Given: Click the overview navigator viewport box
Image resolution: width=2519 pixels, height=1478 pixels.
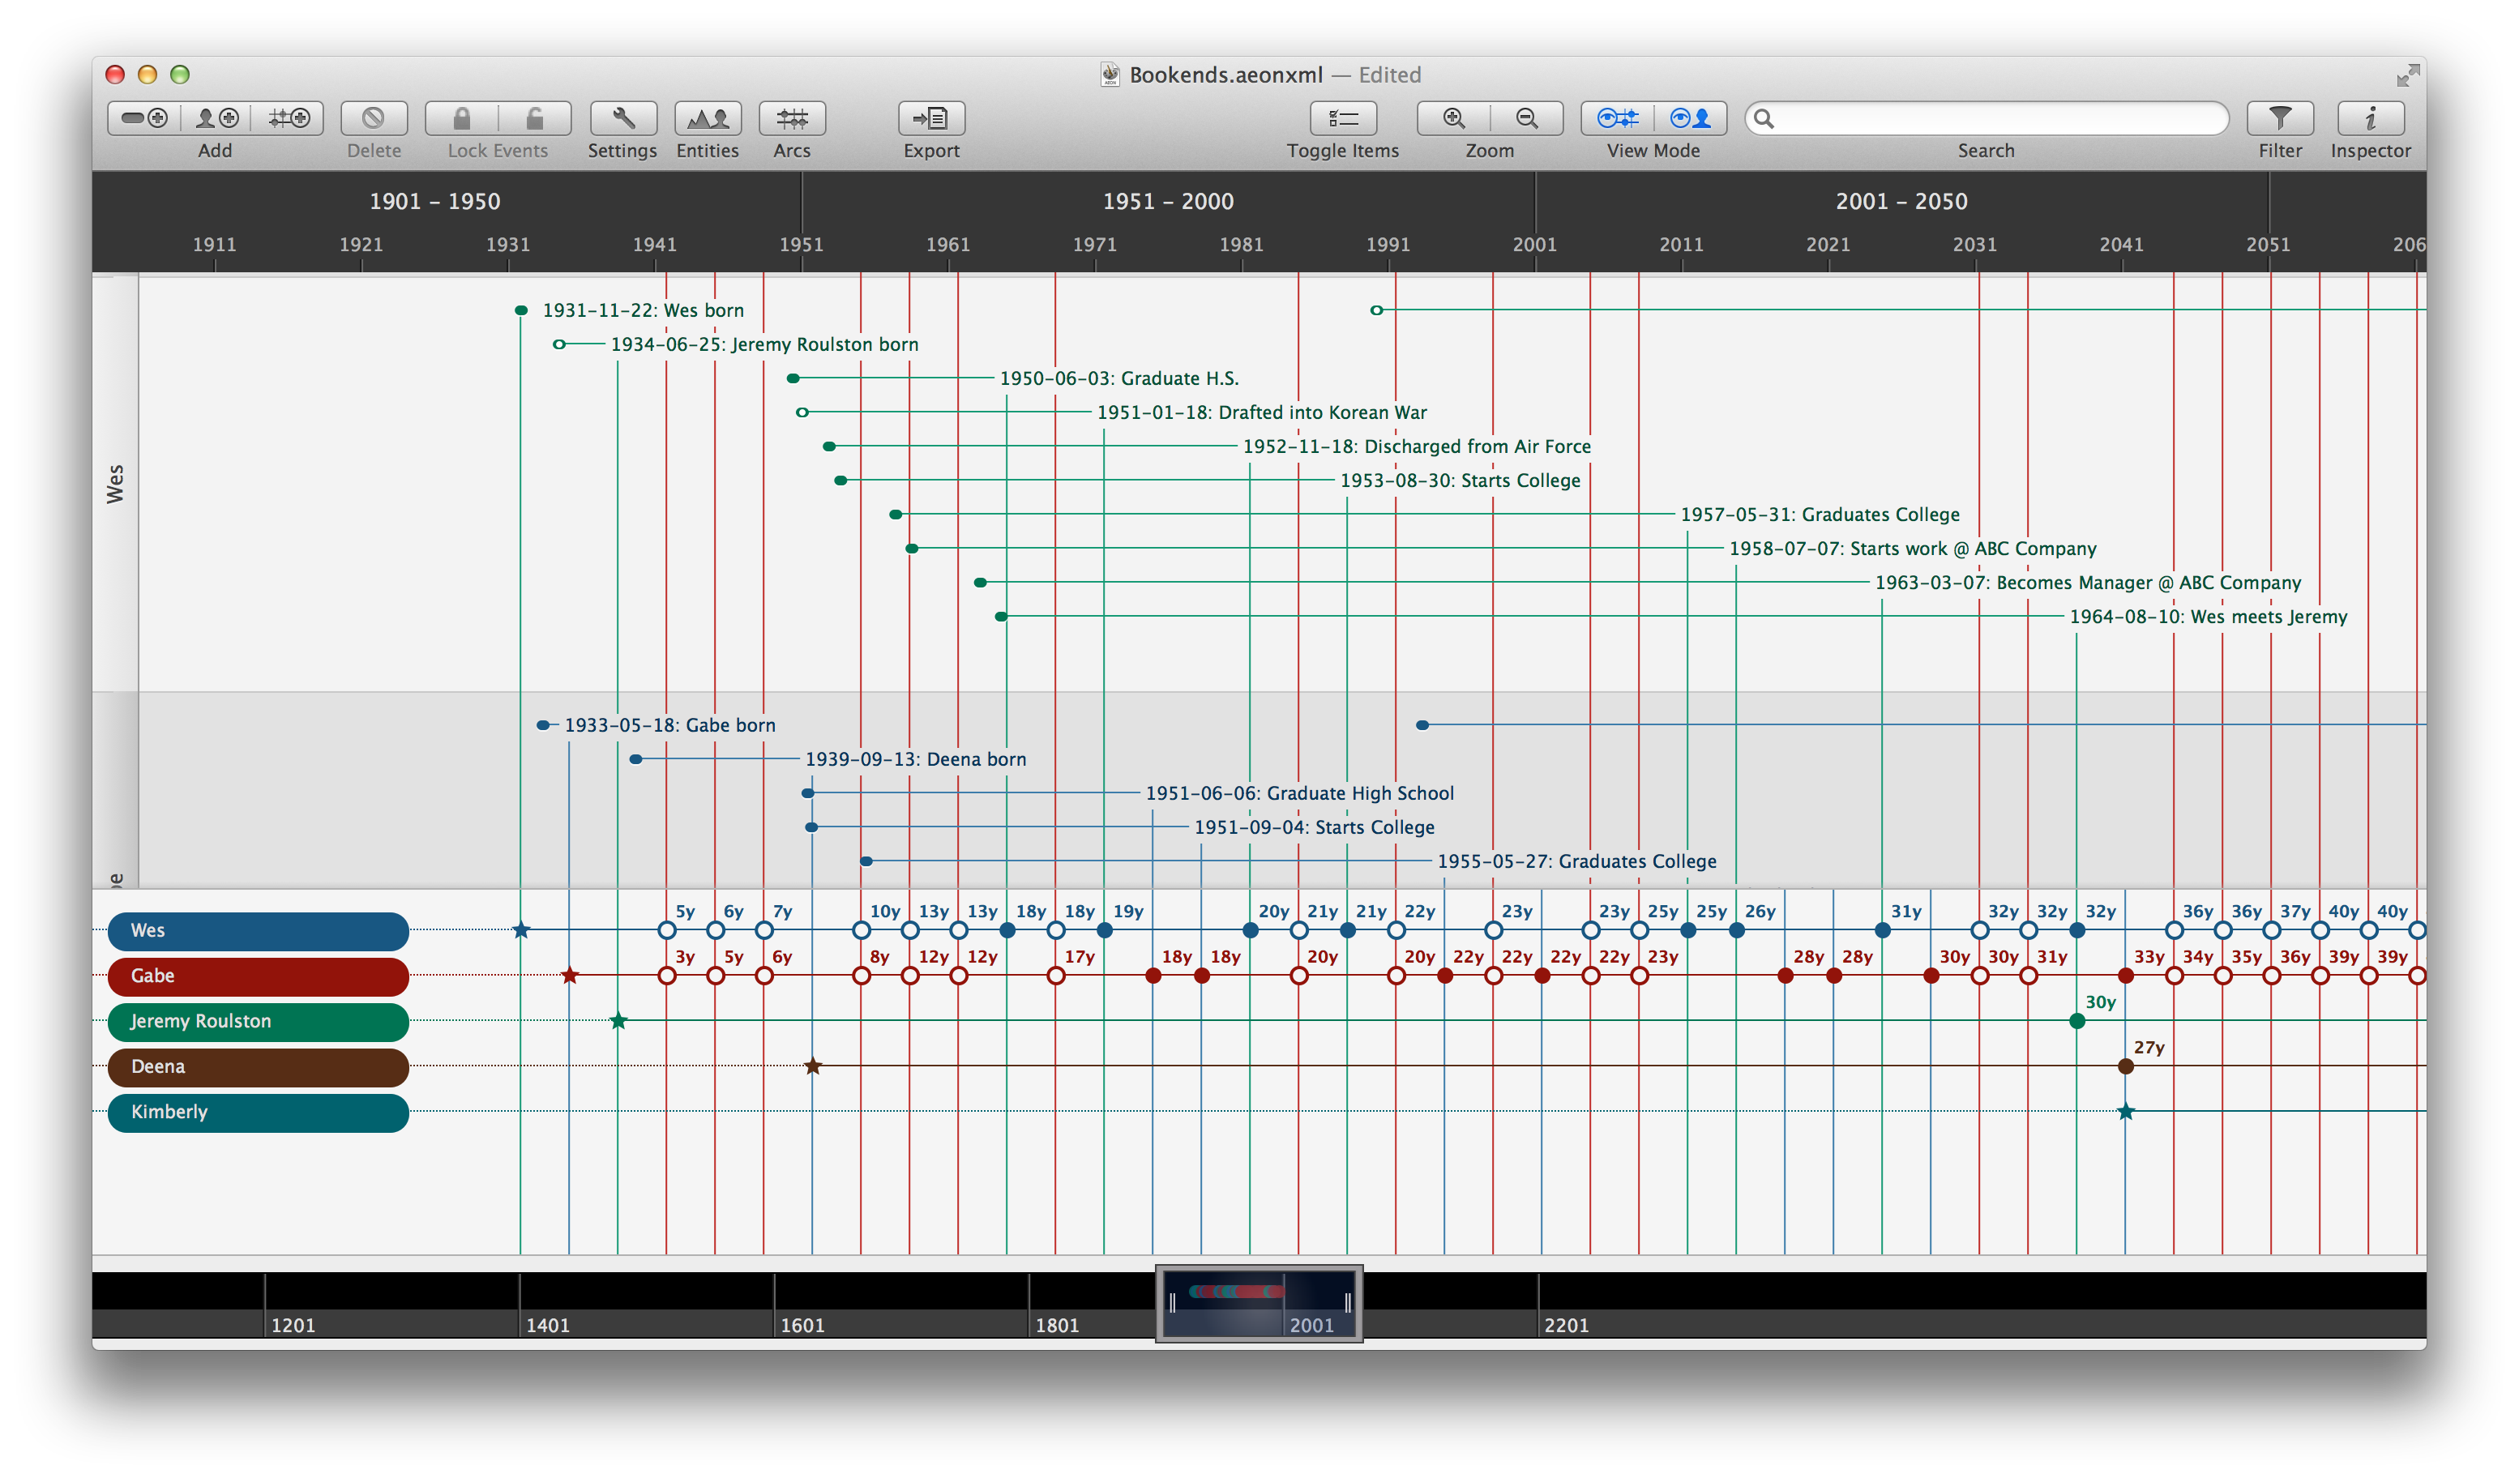Looking at the screenshot, I should [1259, 1303].
